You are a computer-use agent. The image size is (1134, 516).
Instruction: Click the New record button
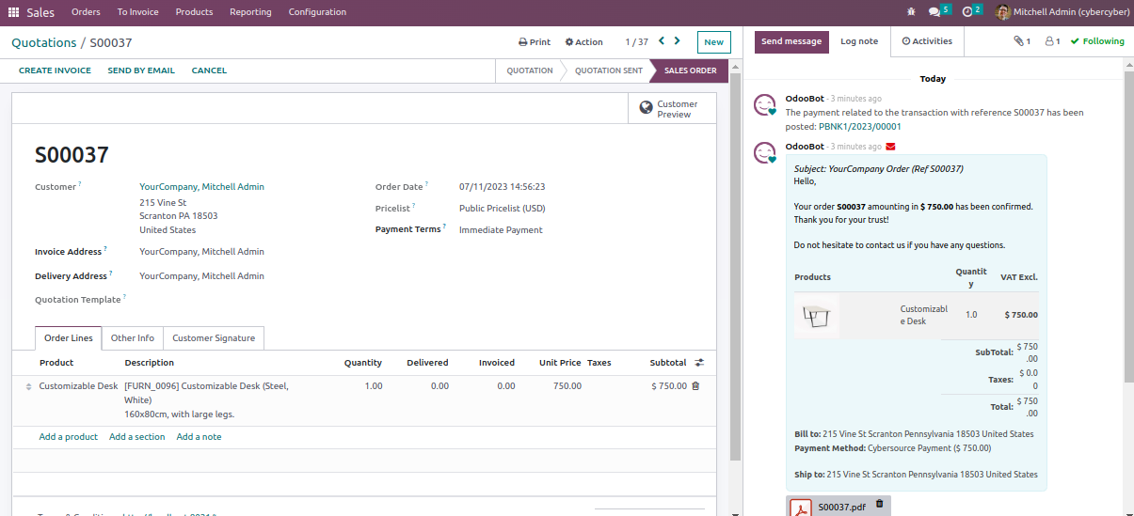click(714, 42)
